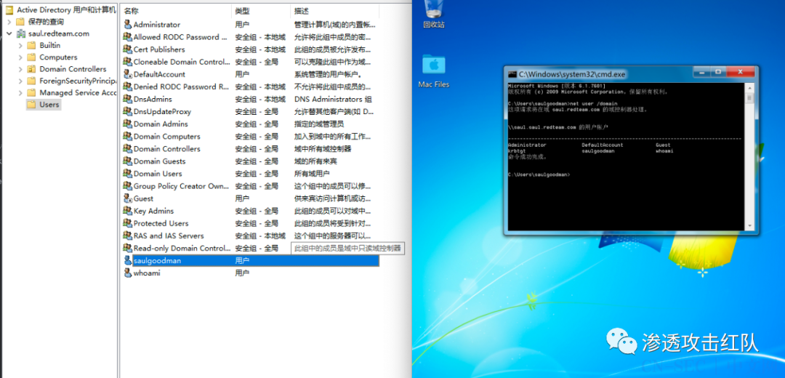Select the Computers folder

click(x=52, y=57)
